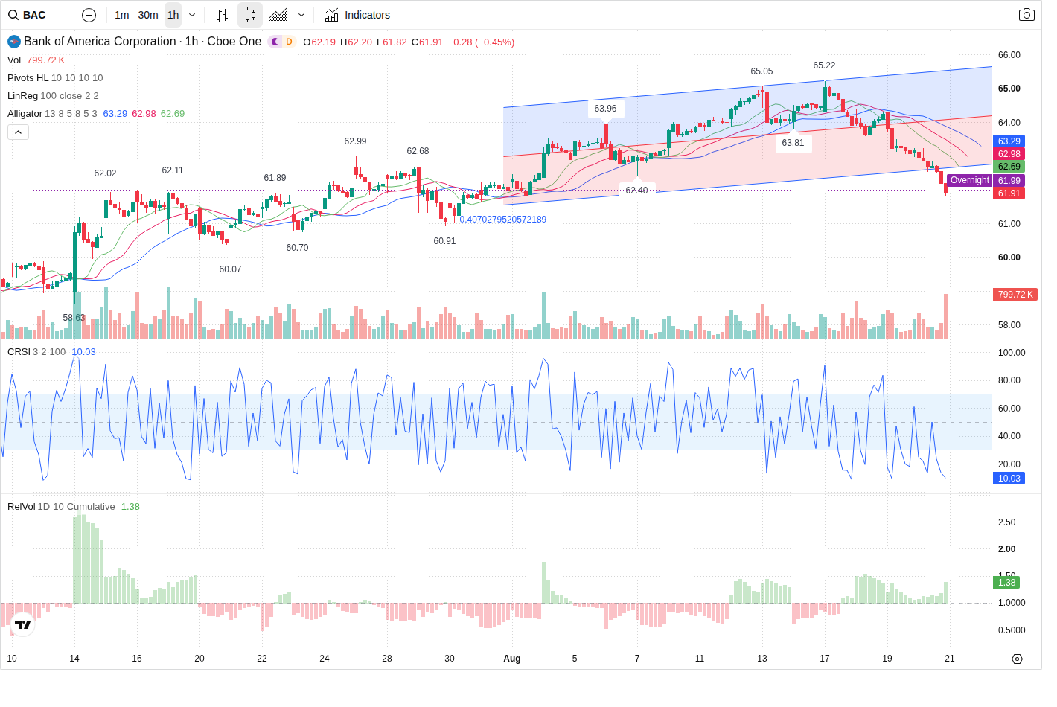Select the LinReg indicator legend
Viewport: 1057px width, 707px height.
(22, 96)
